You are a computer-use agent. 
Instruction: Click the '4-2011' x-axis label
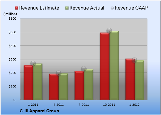pos(59,105)
